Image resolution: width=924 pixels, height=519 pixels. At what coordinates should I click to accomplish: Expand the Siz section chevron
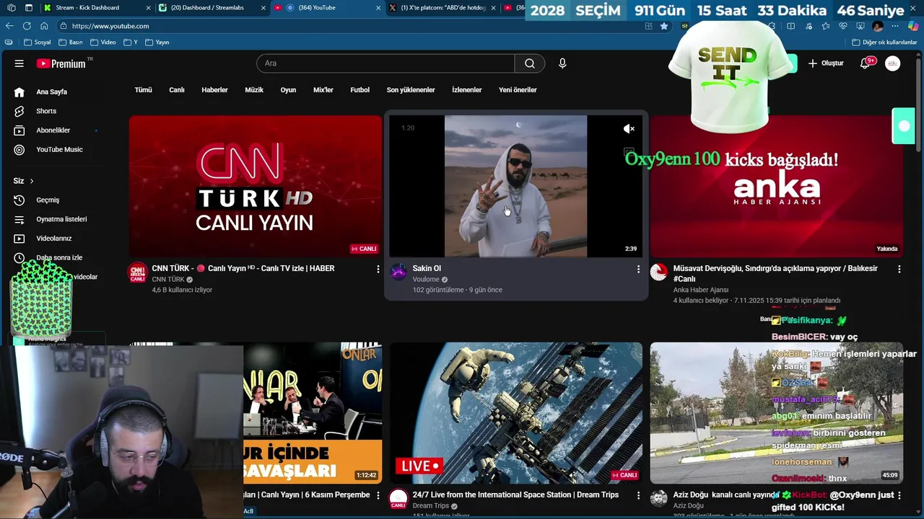tap(32, 181)
